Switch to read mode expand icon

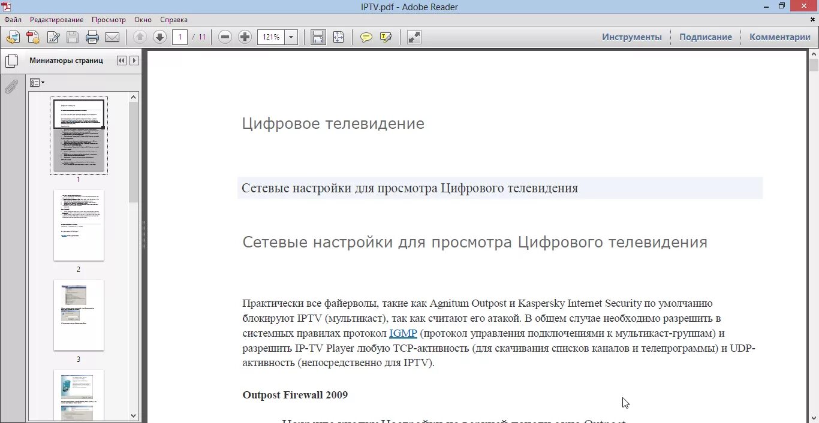[x=414, y=37]
